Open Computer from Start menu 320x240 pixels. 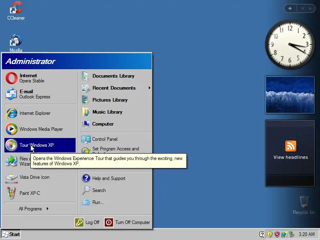click(x=116, y=124)
